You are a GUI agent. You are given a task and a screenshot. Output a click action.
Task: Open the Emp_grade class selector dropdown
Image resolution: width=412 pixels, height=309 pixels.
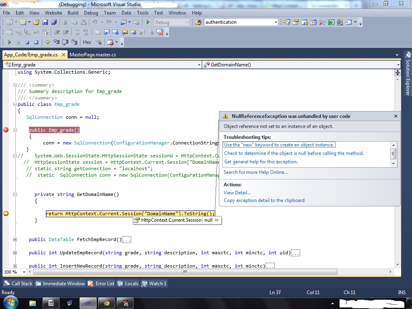pos(102,65)
